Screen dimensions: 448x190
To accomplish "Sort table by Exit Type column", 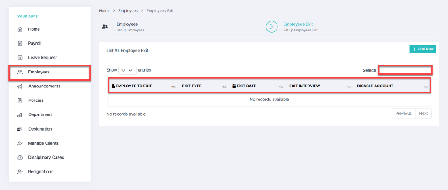I will [x=192, y=86].
